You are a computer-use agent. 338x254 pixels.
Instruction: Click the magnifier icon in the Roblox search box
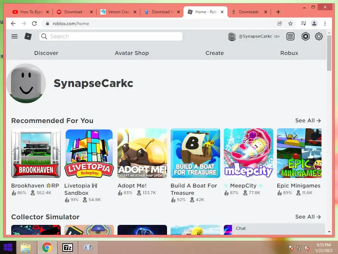click(44, 36)
